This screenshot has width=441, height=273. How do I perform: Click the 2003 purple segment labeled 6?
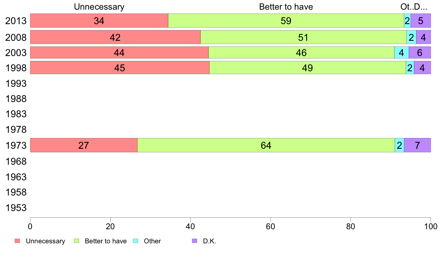pyautogui.click(x=419, y=53)
